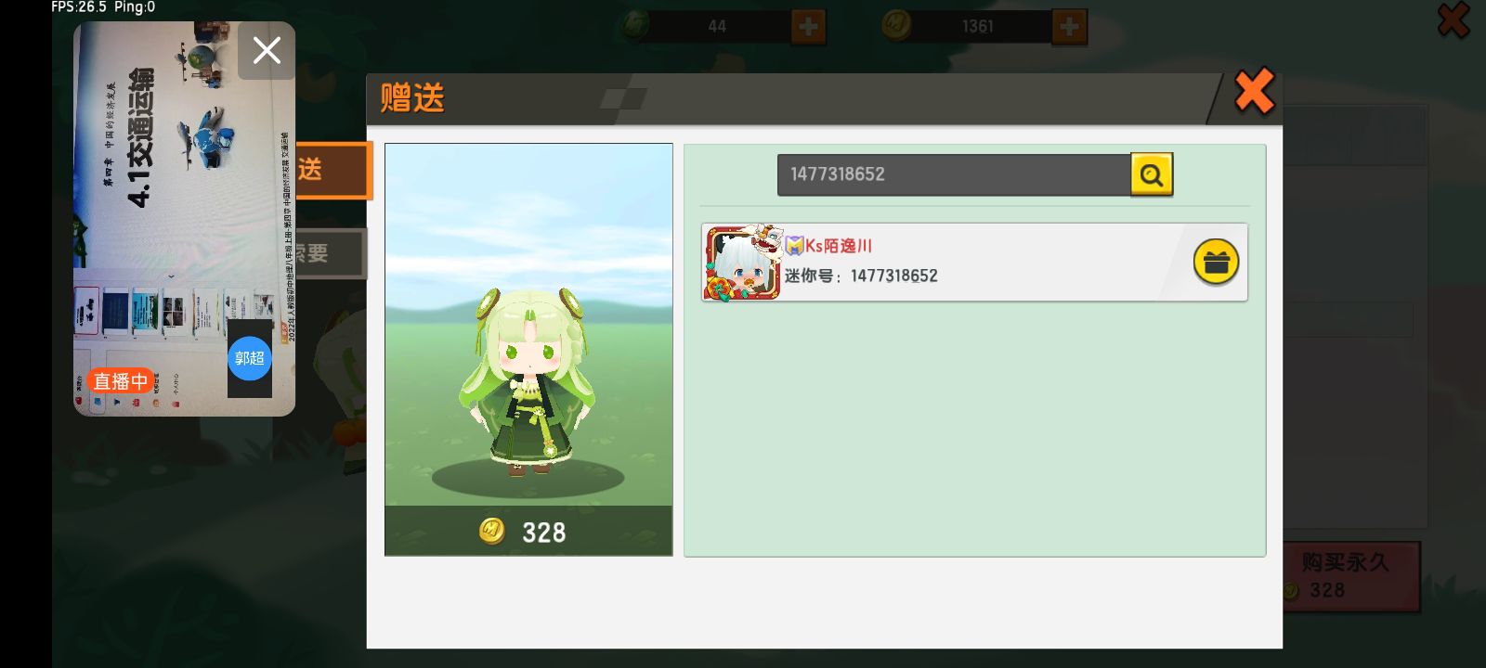Image resolution: width=1486 pixels, height=668 pixels.
Task: Switch to the 索要 tab
Action: [331, 253]
